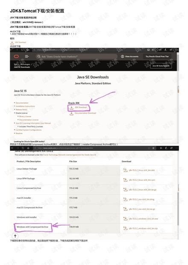Open Documentation link in Java SE list

coord(22,103)
